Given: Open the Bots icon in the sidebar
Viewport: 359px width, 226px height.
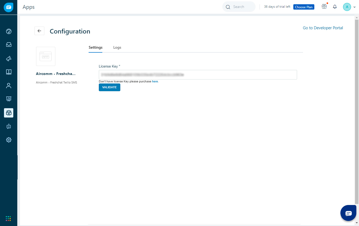Looking at the screenshot, I should pos(9,126).
